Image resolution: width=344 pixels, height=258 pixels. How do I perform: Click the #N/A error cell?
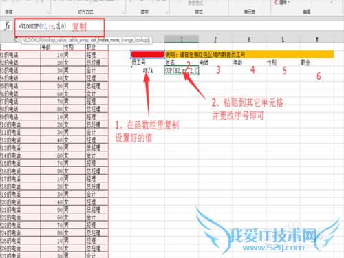click(x=147, y=70)
